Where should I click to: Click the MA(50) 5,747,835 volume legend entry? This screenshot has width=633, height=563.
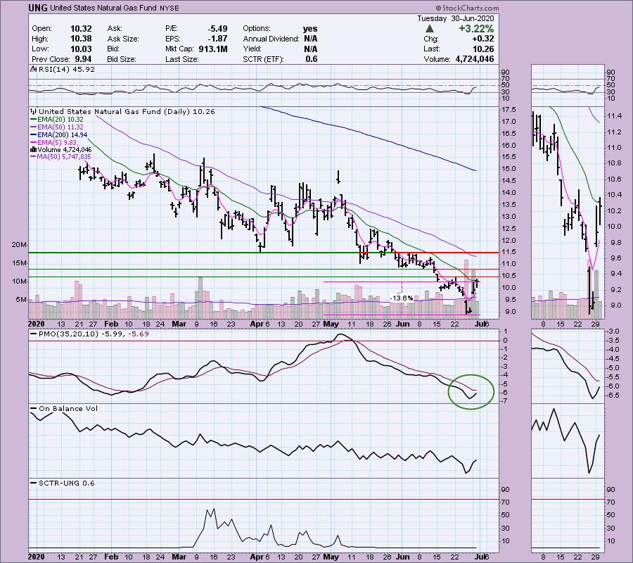pos(61,157)
